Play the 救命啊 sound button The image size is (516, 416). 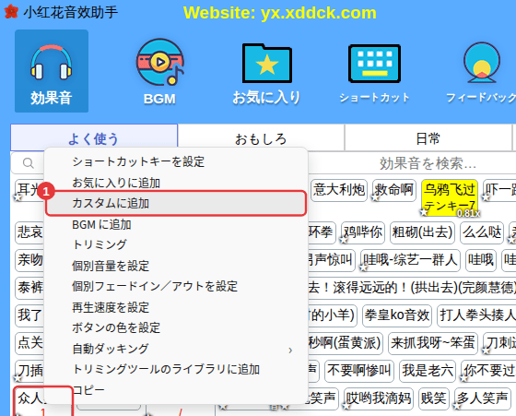394,190
